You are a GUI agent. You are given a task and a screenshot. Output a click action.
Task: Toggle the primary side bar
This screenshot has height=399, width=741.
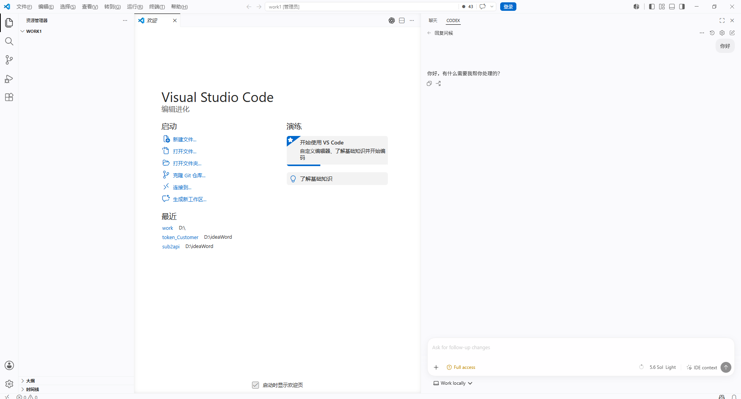pyautogui.click(x=652, y=7)
